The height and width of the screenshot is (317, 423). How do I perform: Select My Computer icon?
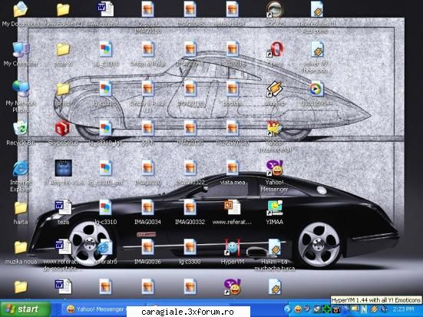click(x=21, y=50)
